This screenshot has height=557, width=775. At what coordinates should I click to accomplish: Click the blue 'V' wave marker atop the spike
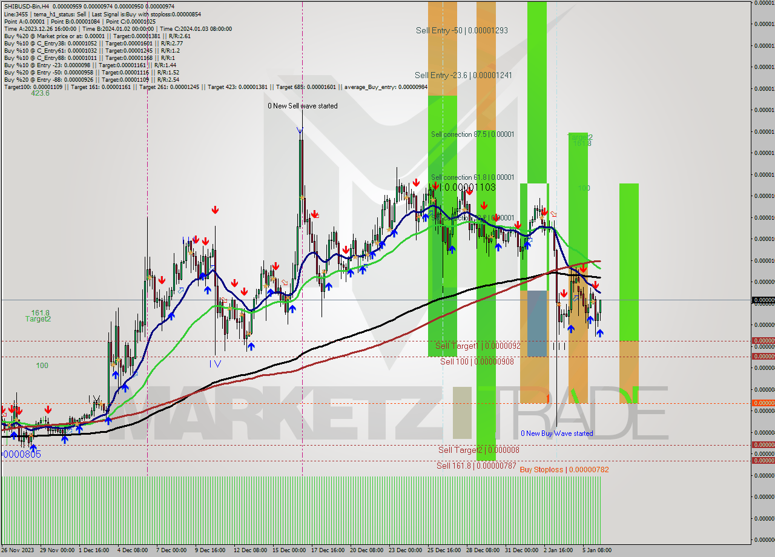(x=300, y=131)
